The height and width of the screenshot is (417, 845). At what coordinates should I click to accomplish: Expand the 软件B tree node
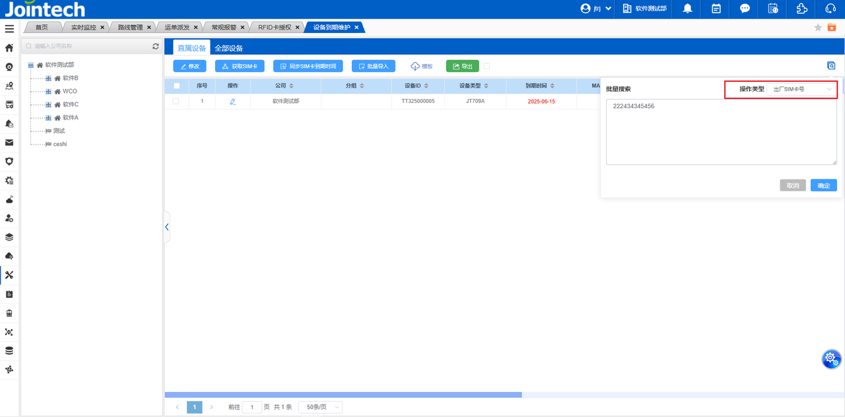pos(48,79)
